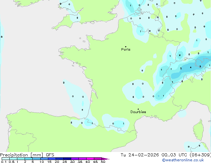Click the '3' precipitation value on the map
Viewport: 211px width, 163px height.
tap(200, 66)
